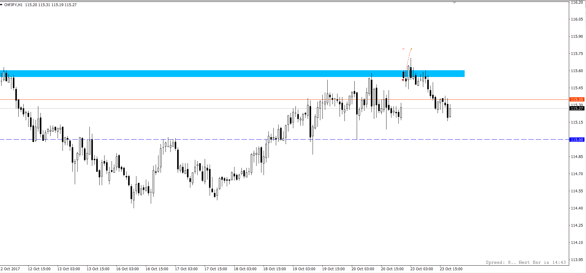This screenshot has height=273, width=586.
Task: Click the 114.85 price axis label
Action: coord(576,156)
